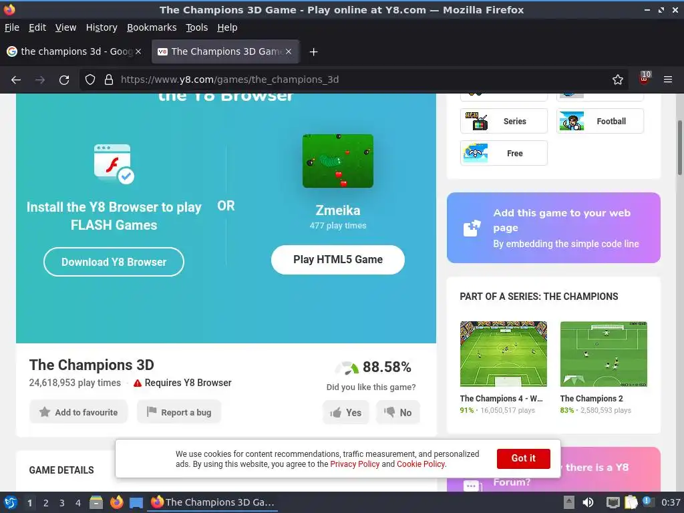Click the Series category icon
The width and height of the screenshot is (684, 513).
[476, 122]
